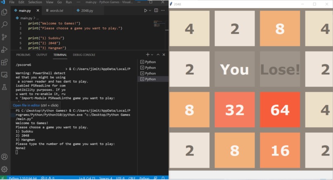The height and width of the screenshot is (180, 333).
Task: Select the main.py editor tab
Action: tap(25, 10)
